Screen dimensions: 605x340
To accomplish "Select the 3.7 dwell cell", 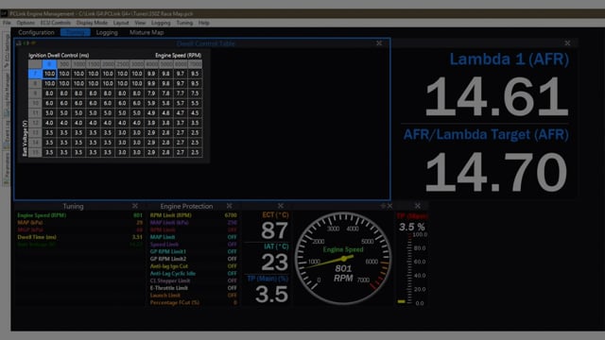I will [181, 123].
